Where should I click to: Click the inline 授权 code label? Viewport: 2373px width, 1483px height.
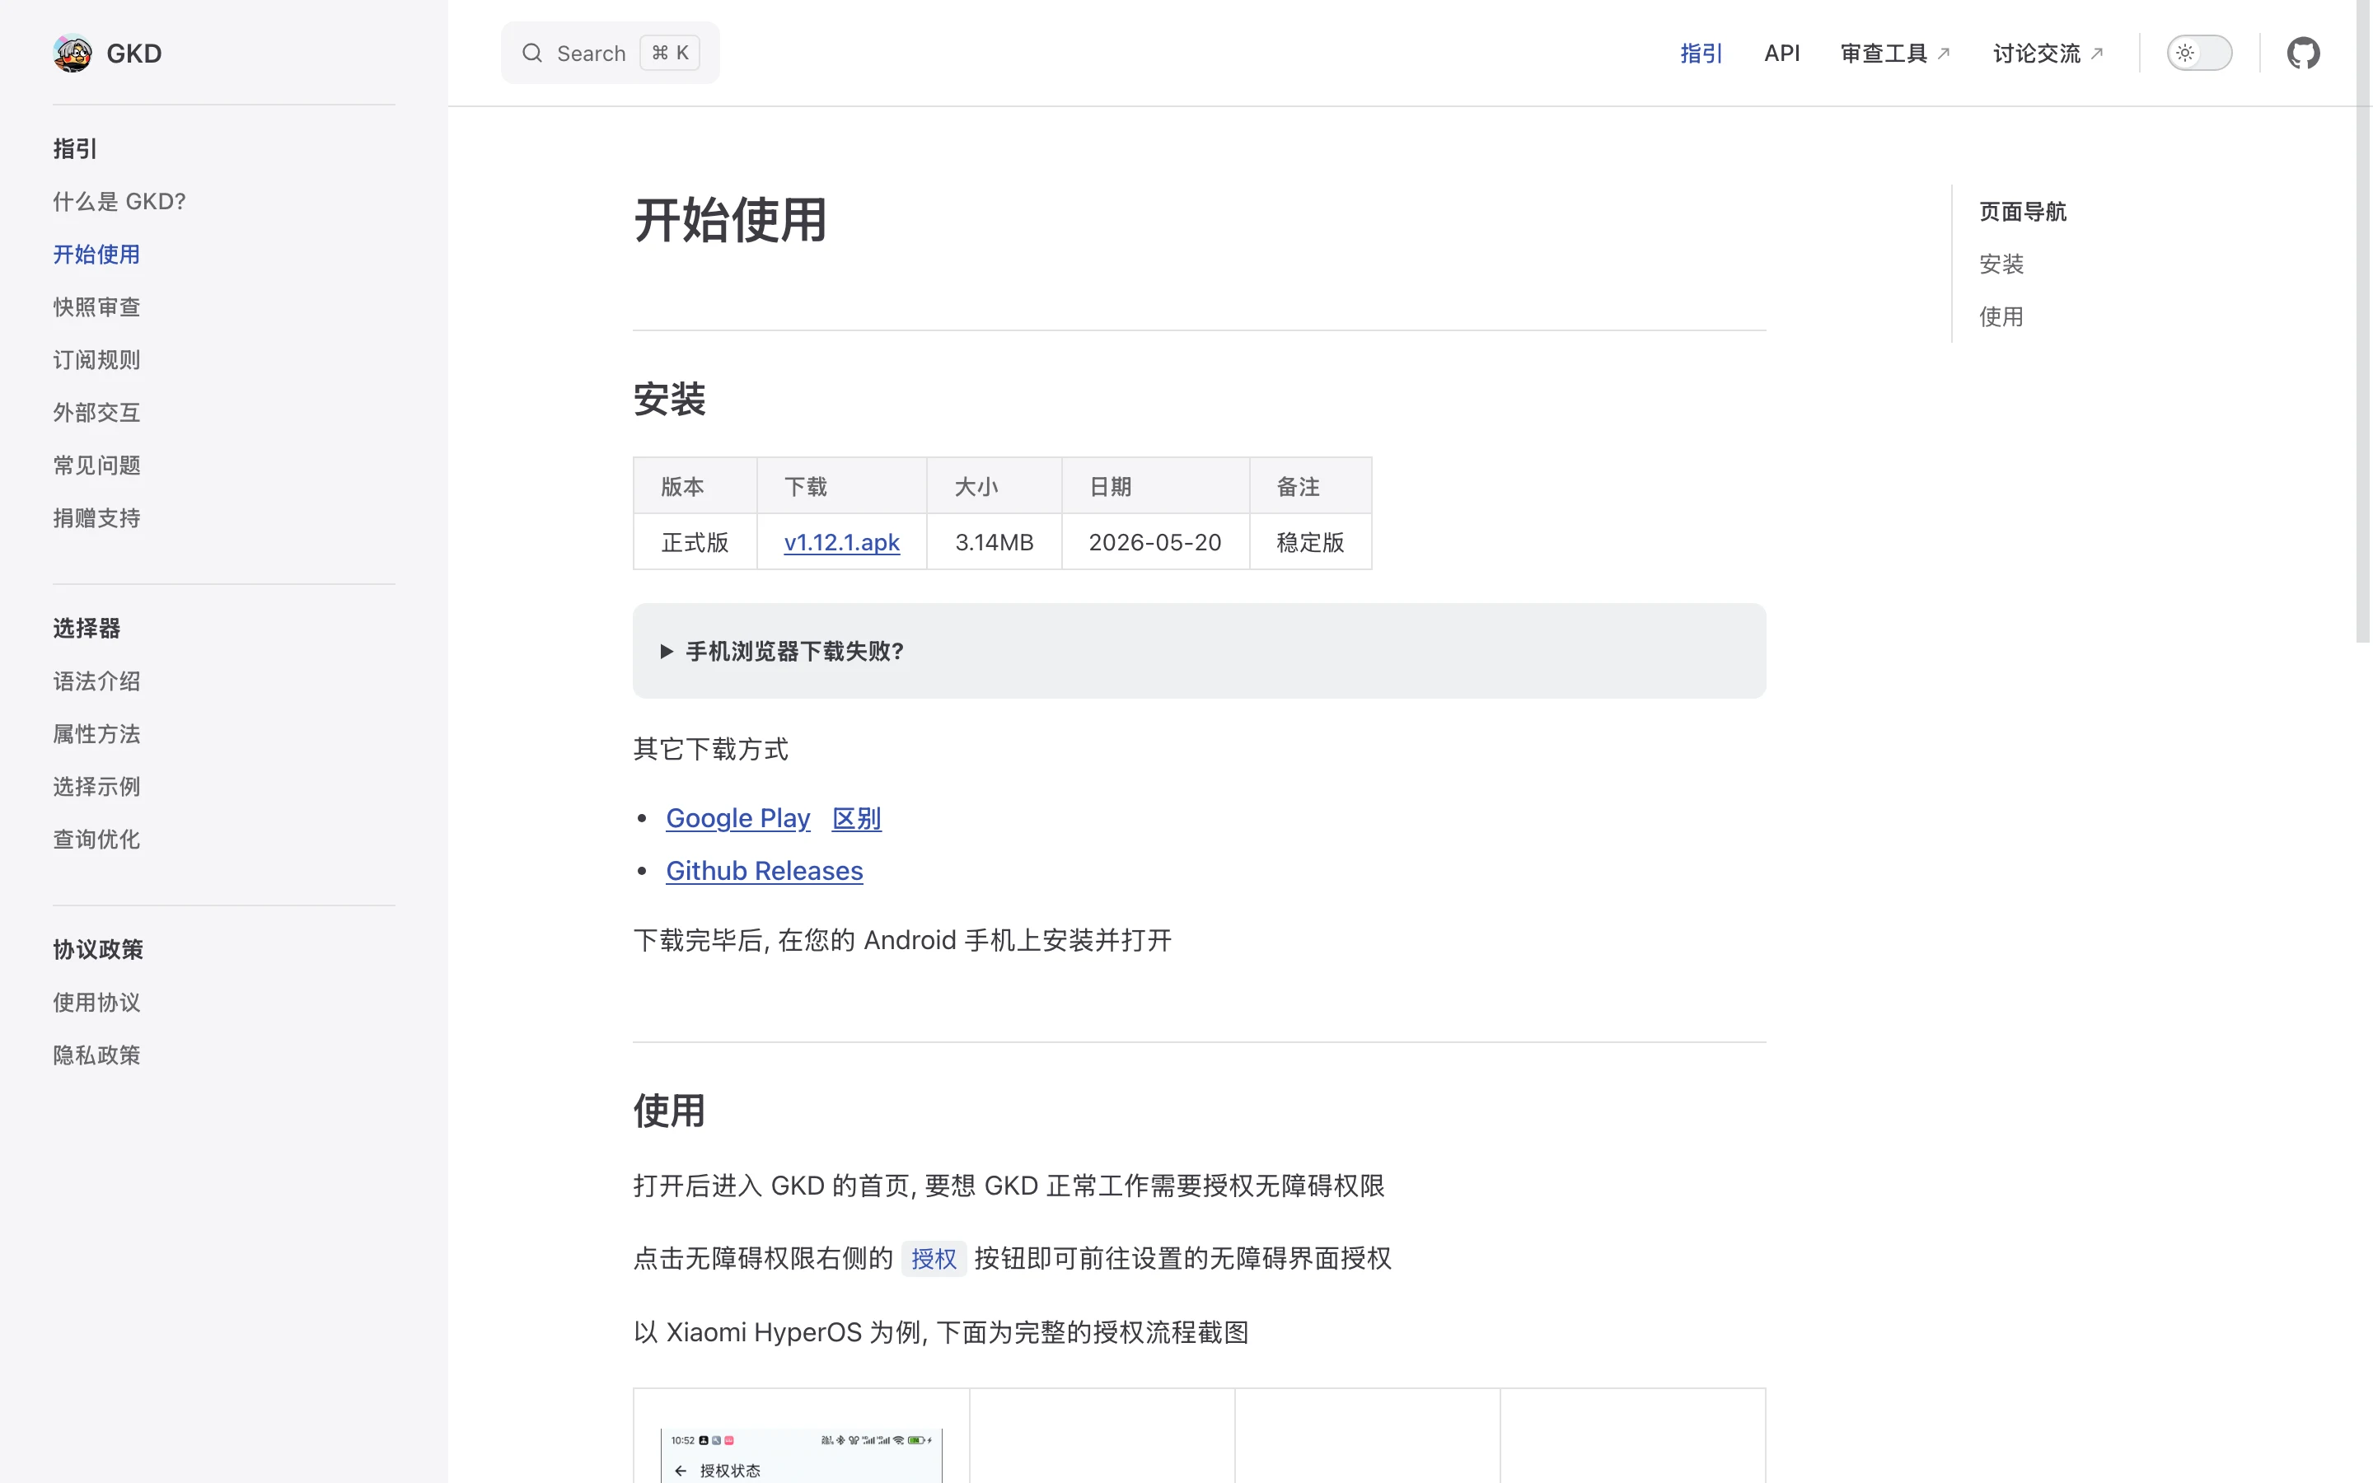point(934,1258)
